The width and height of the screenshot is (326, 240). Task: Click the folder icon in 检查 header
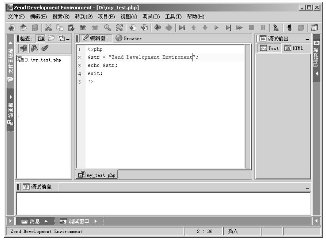click(52, 38)
